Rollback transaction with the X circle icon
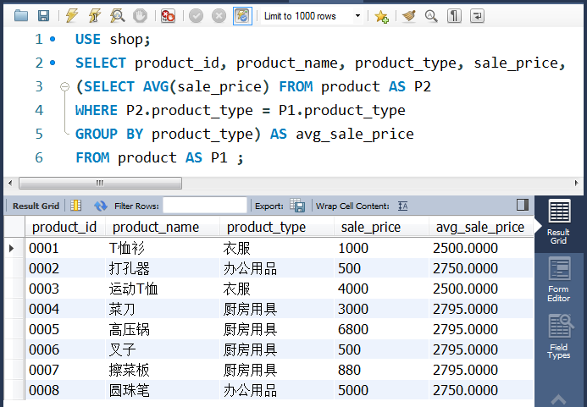 (219, 16)
